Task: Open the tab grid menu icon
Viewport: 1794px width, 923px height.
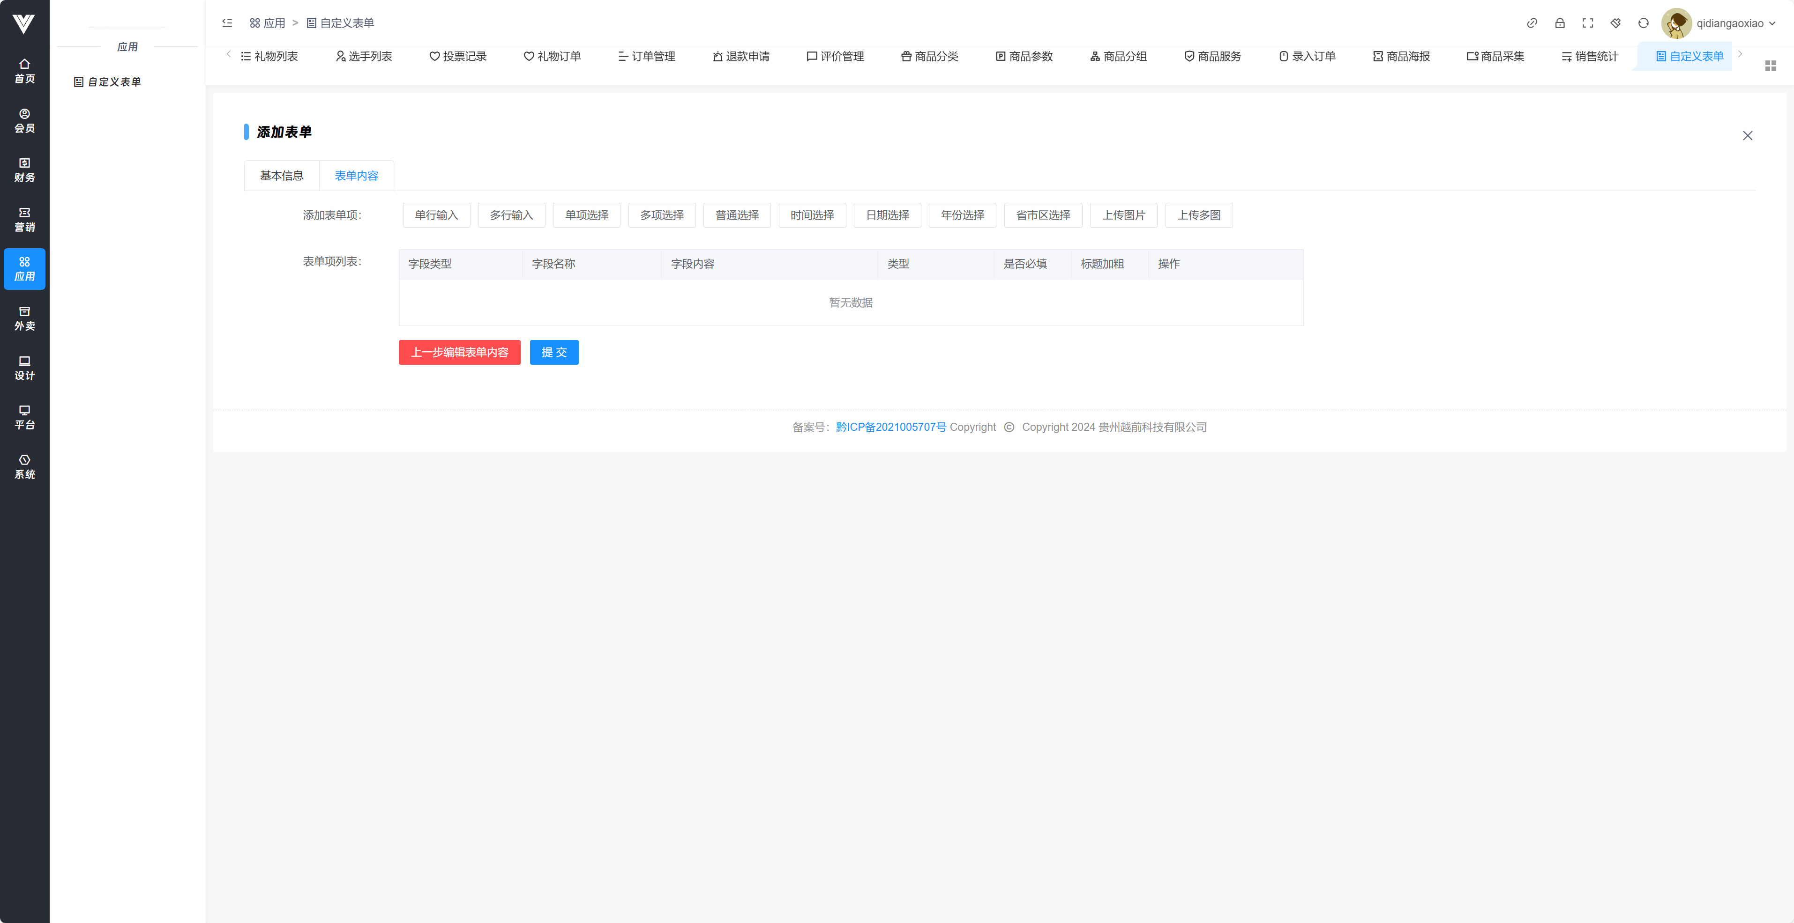Action: (x=1770, y=66)
